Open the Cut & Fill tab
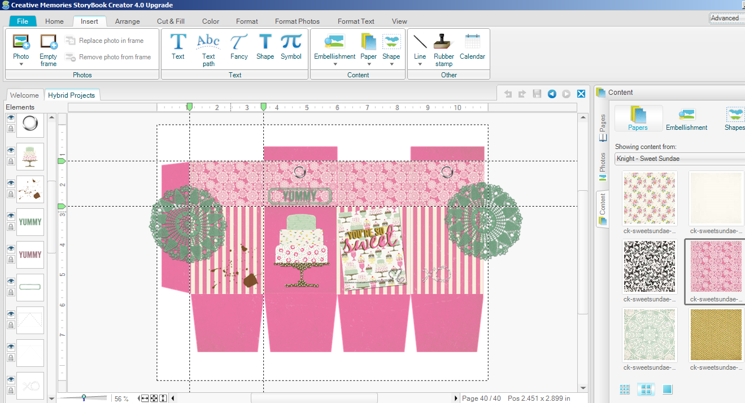Viewport: 745px width, 403px height. 171,21
